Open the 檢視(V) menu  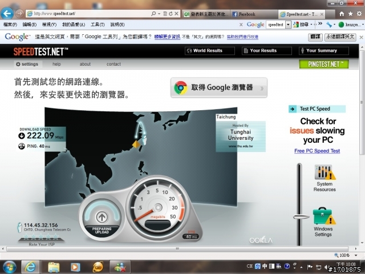click(50, 25)
